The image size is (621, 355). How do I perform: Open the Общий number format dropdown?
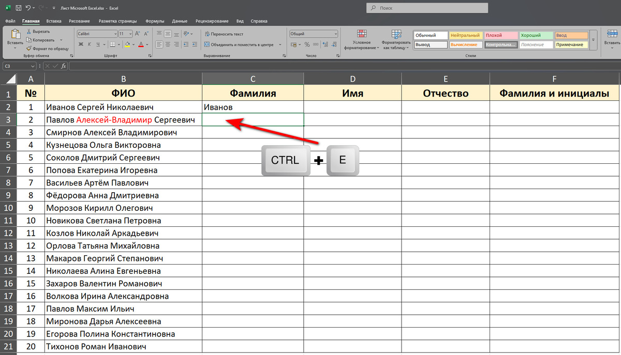[335, 34]
